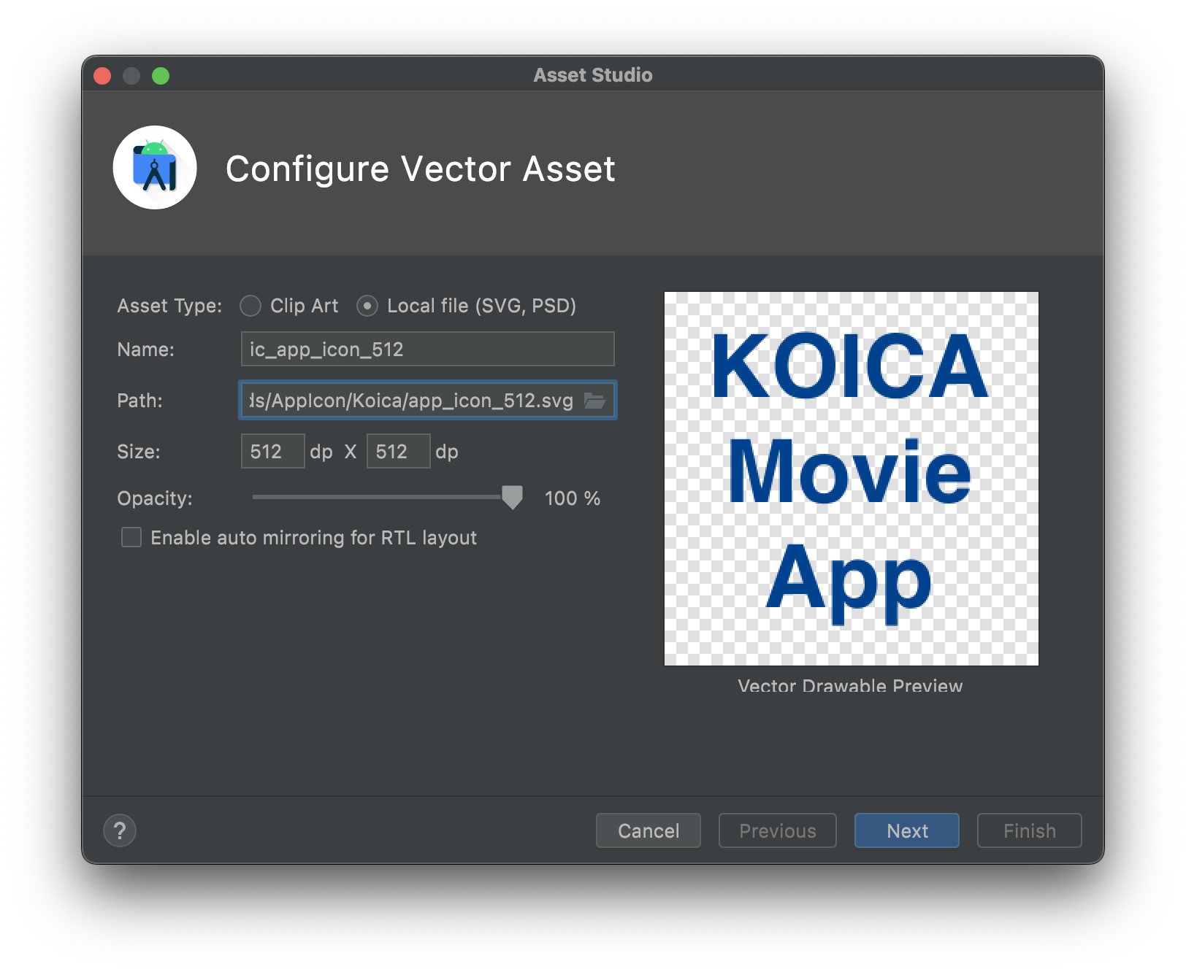The width and height of the screenshot is (1186, 972).
Task: Click the Opacity slider handle
Action: pyautogui.click(x=513, y=498)
